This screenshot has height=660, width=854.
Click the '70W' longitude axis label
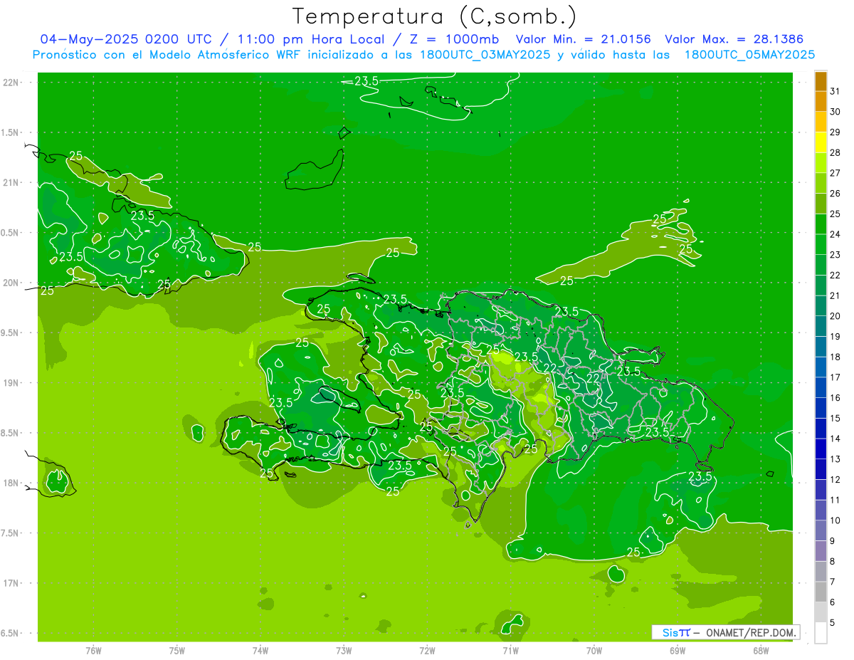point(594,651)
